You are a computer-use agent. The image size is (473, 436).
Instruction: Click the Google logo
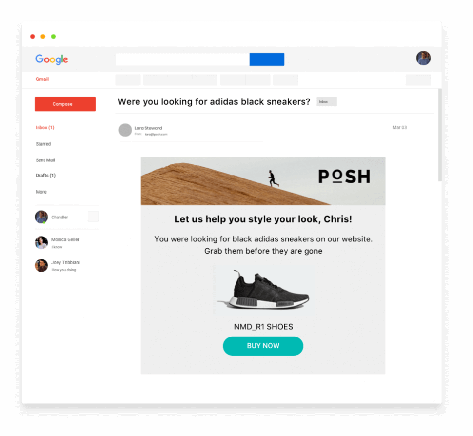(x=52, y=59)
